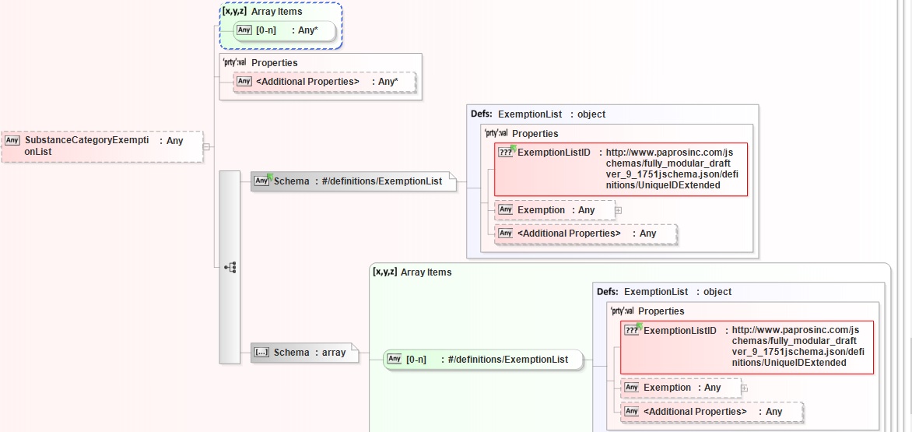Expand the Exemption node under the Schema reference definition
The width and height of the screenshot is (912, 432).
click(x=619, y=210)
